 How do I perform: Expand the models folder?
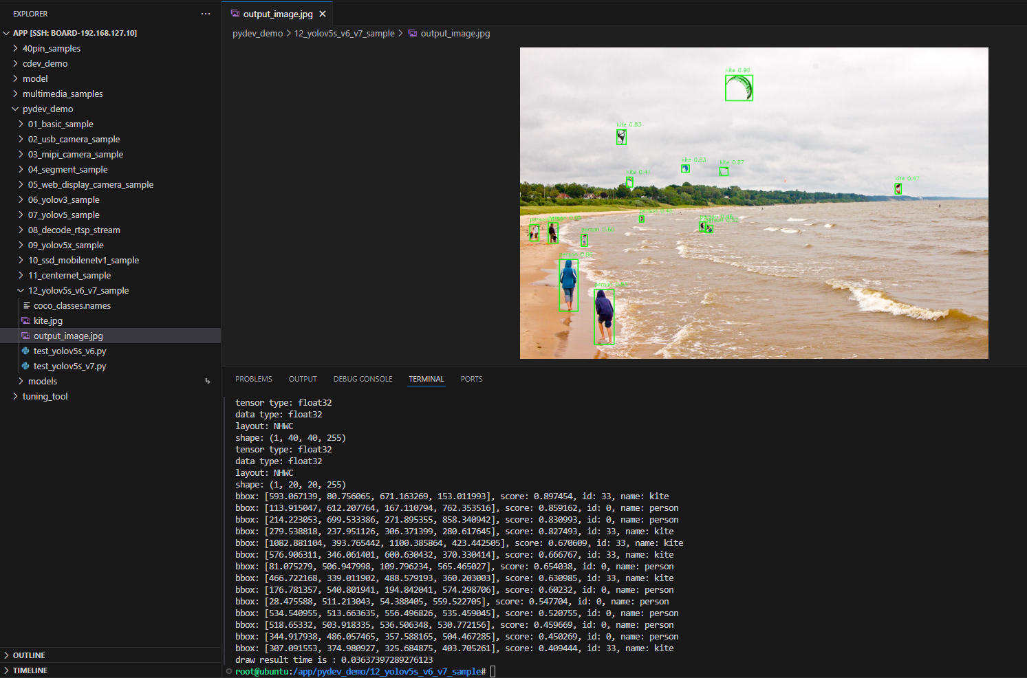[x=20, y=380]
